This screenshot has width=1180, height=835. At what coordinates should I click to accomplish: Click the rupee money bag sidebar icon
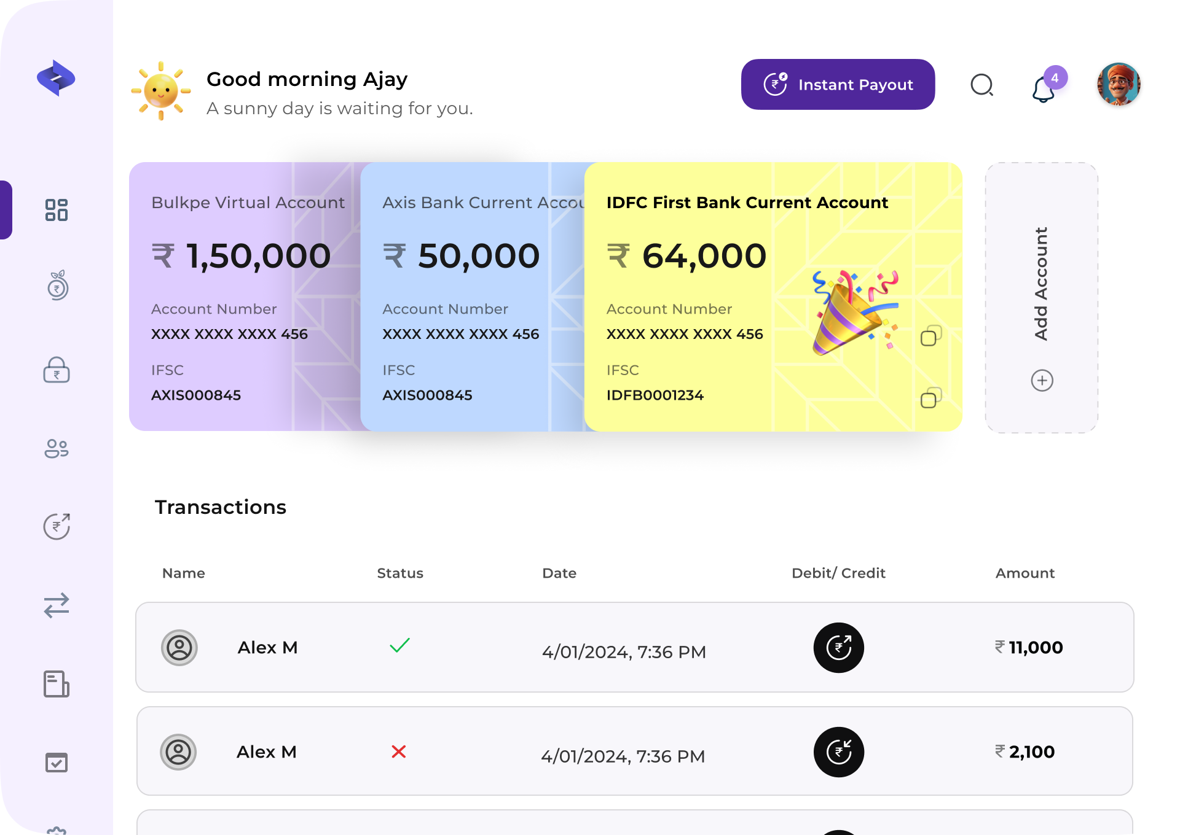pyautogui.click(x=57, y=285)
